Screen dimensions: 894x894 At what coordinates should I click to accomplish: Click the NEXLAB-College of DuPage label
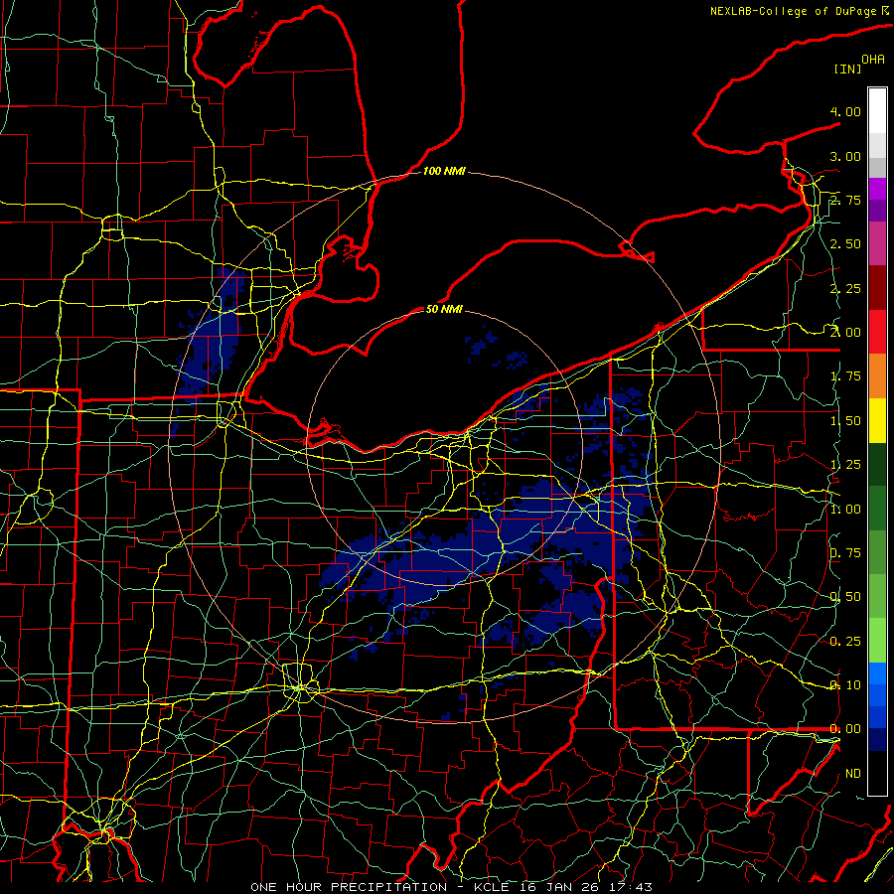click(795, 11)
